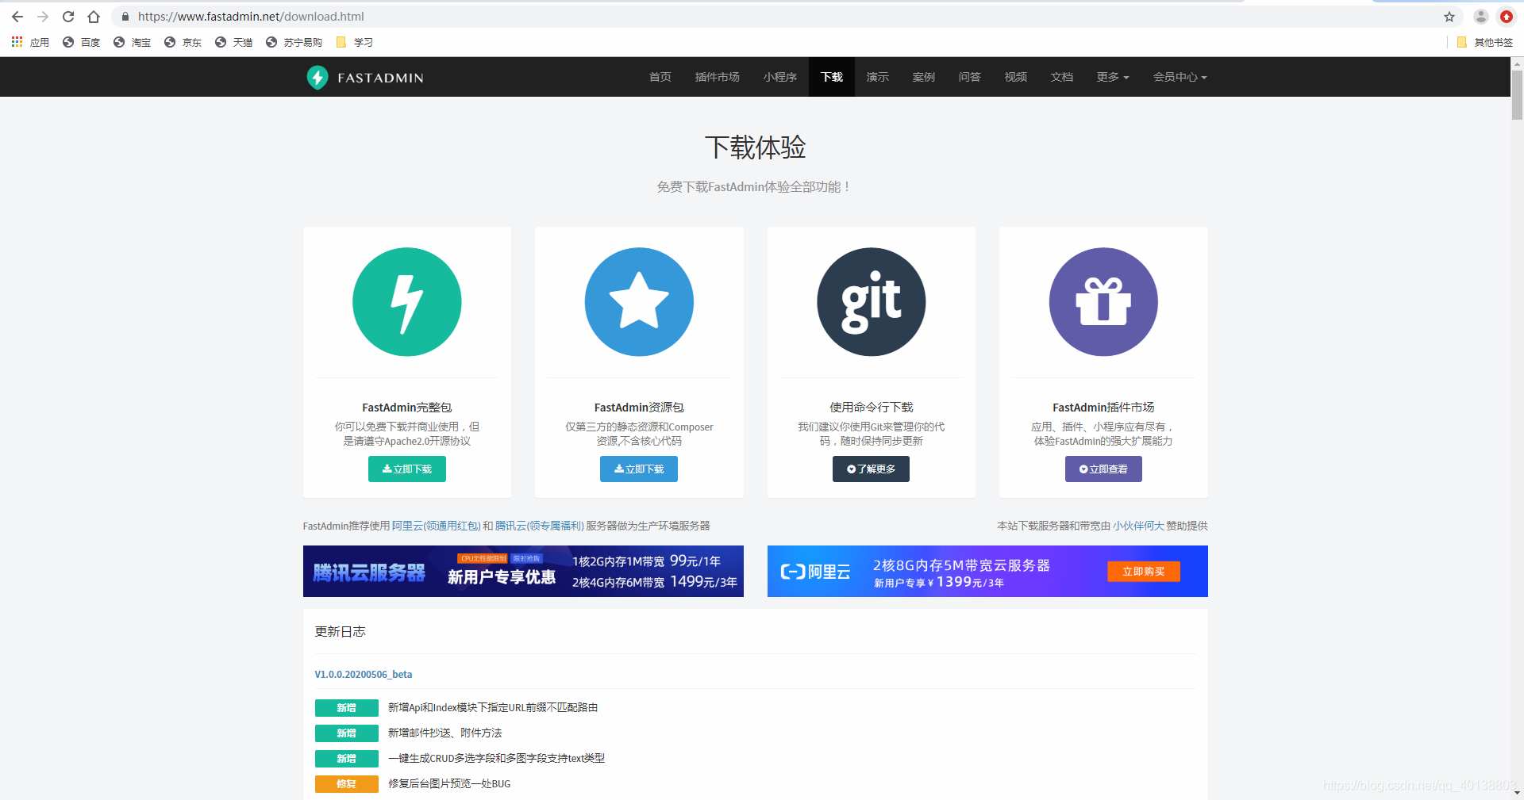Click the FASTADMIN brand text
1524x800 pixels.
point(380,78)
